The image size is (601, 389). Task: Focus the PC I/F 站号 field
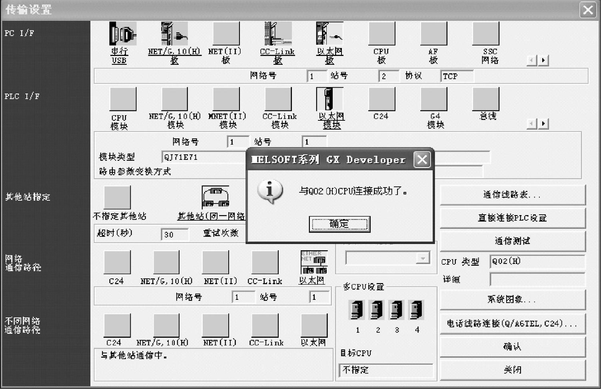389,76
